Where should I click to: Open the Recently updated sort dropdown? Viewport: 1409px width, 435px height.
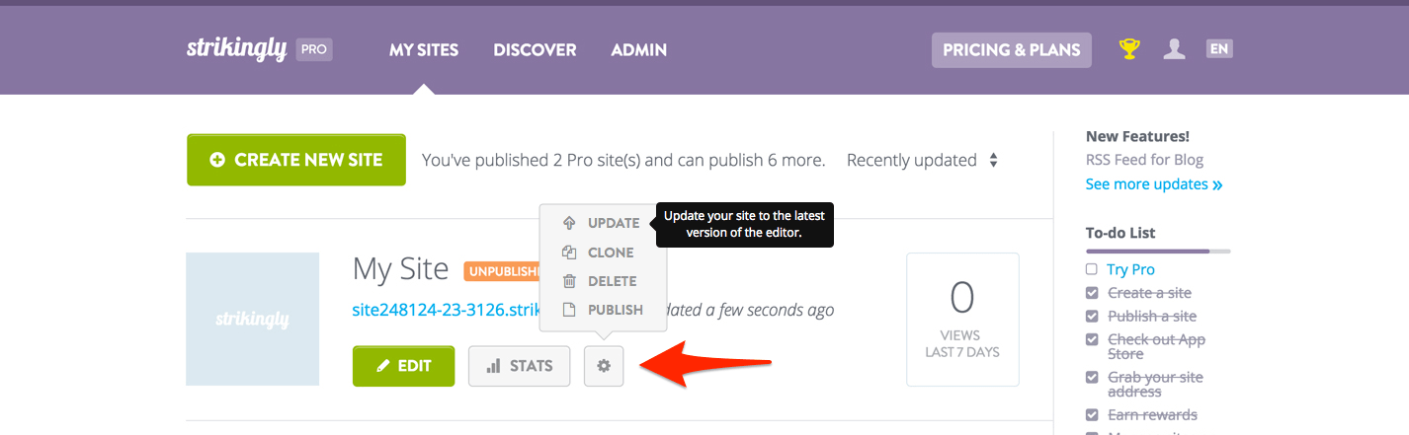(x=922, y=160)
